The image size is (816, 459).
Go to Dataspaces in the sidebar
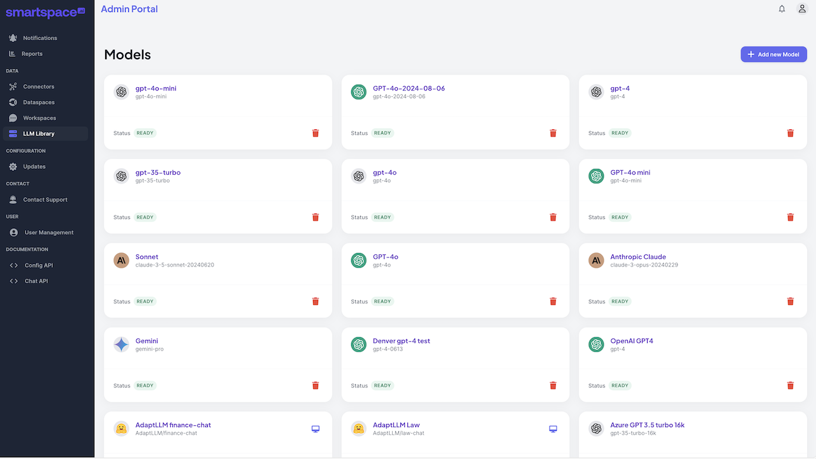(46, 102)
